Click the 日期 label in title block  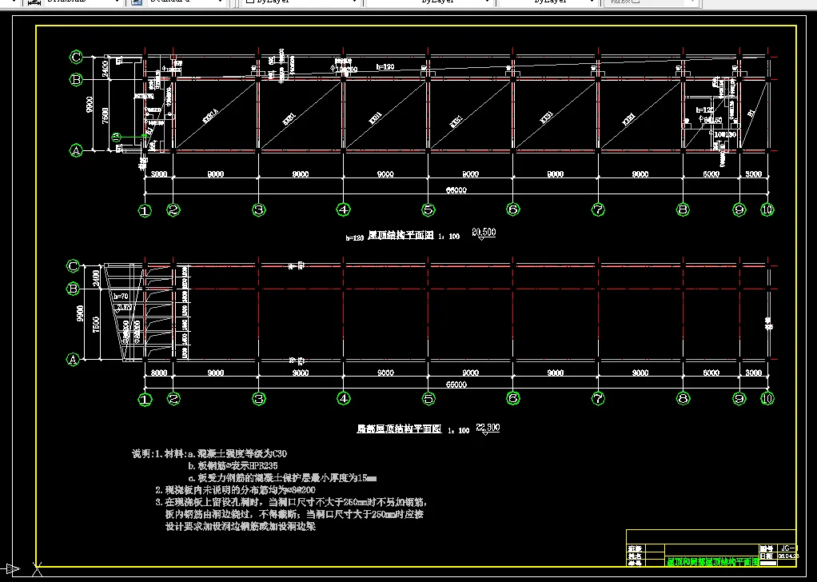click(x=766, y=556)
